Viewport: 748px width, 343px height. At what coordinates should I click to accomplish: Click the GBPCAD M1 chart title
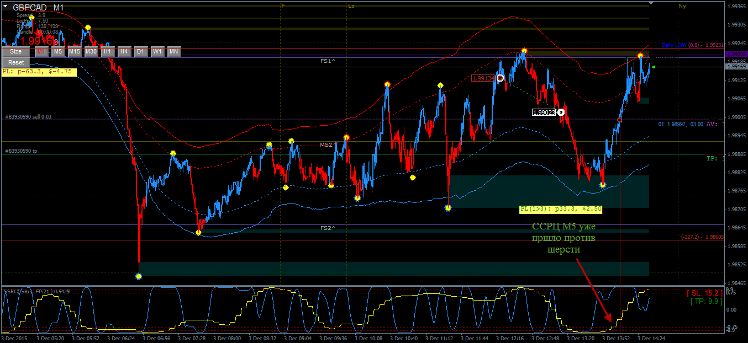coord(38,7)
